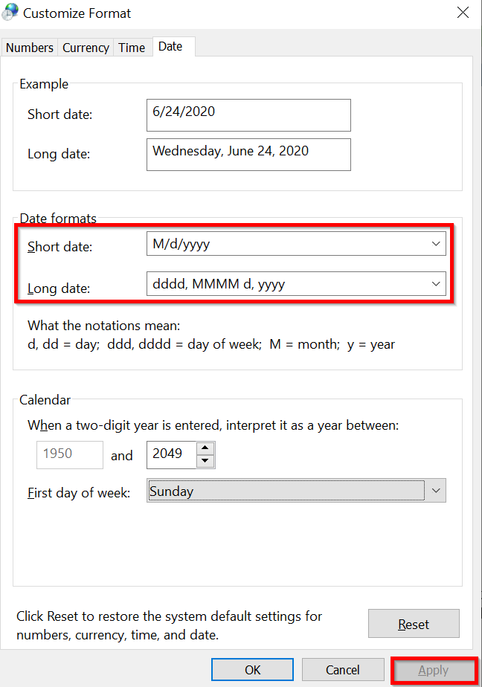Click the M/d/yyyy short date format field

[x=296, y=244]
